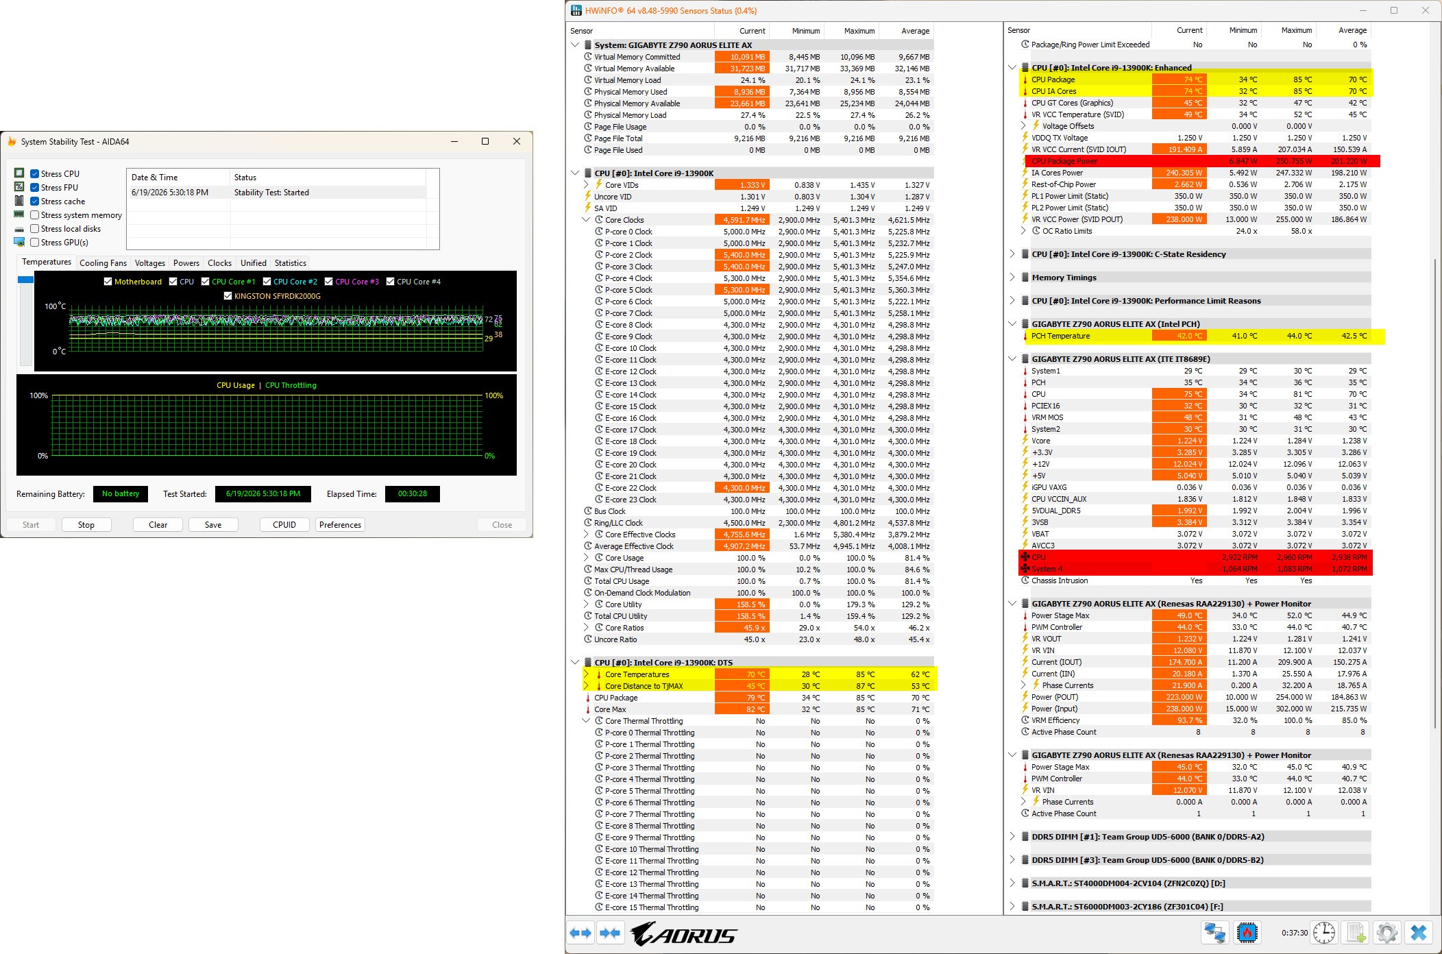The height and width of the screenshot is (954, 1442).
Task: Click the HWiNFO right panel vertical scrollbar
Action: click(1435, 493)
